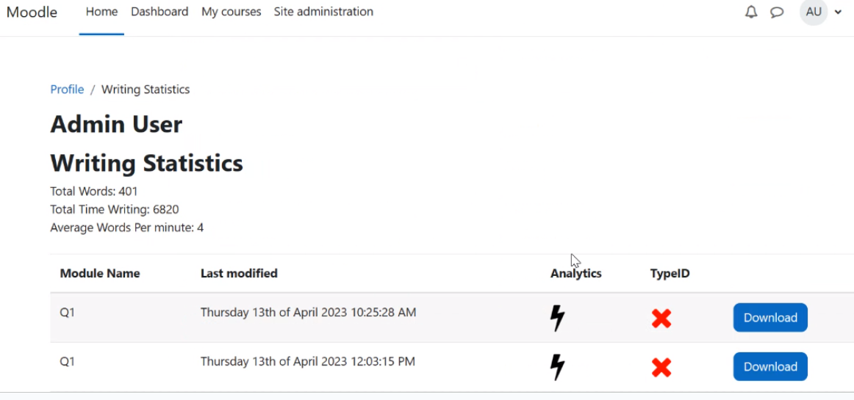The width and height of the screenshot is (854, 400).
Task: Download the 10:25:28 AM Q1 entry
Action: pos(770,318)
